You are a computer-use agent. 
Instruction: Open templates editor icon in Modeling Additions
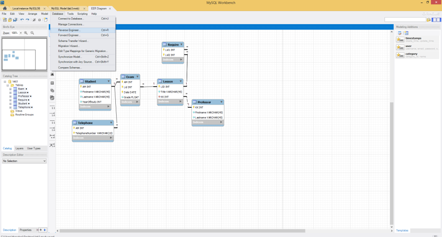tap(400, 33)
